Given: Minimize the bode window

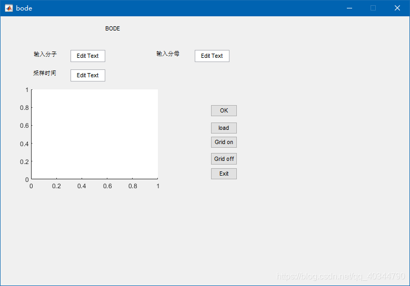Looking at the screenshot, I should click(x=349, y=8).
